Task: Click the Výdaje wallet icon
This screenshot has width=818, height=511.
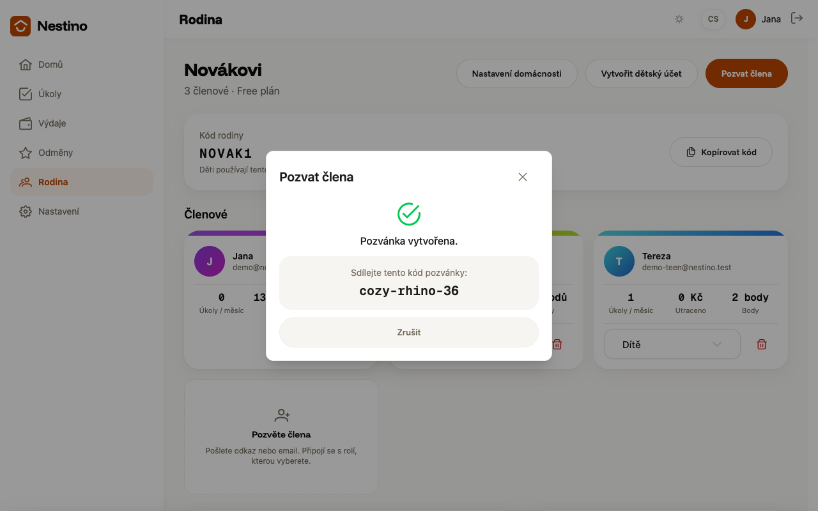Action: tap(26, 123)
